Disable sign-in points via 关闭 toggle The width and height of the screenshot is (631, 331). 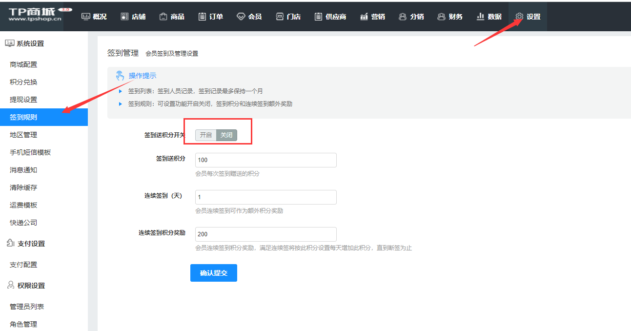[x=226, y=135]
